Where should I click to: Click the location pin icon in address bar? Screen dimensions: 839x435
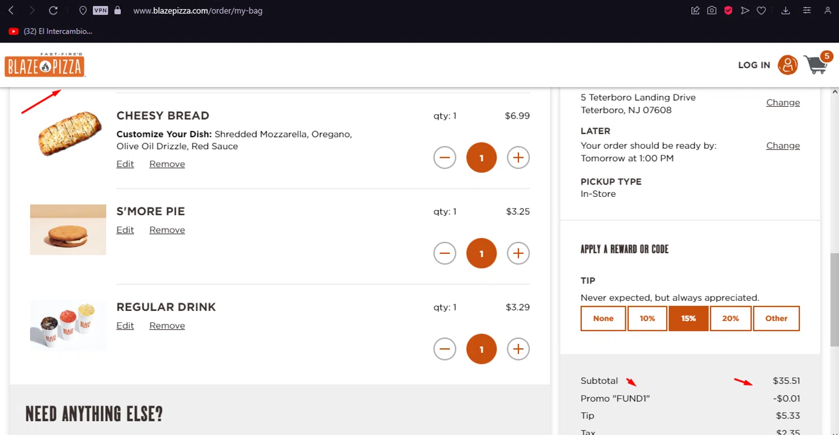83,11
